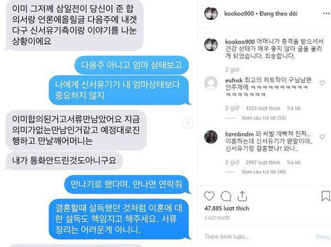Save the post with the bookmark icon
Image resolution: width=331 pixels, height=247 pixels.
[x=325, y=196]
